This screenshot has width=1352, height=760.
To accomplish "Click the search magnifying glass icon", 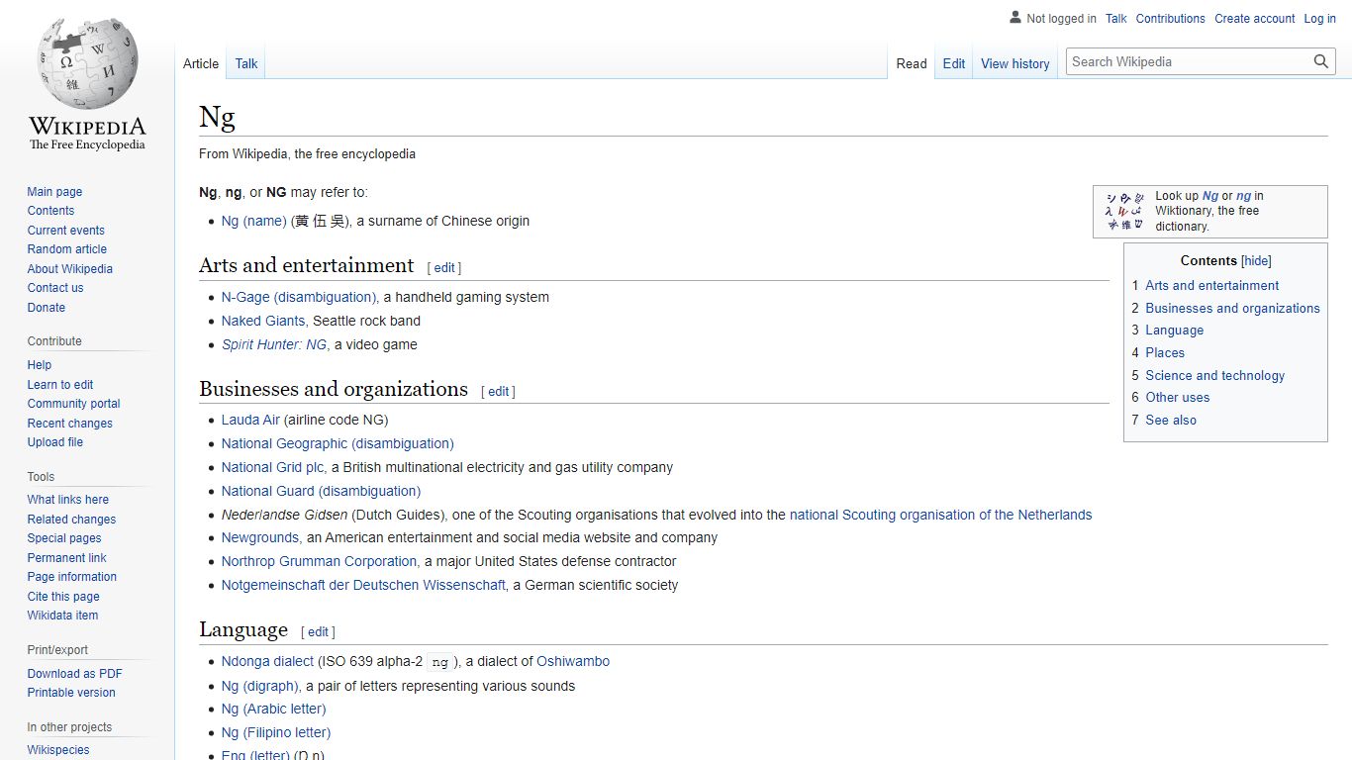I will pos(1321,61).
